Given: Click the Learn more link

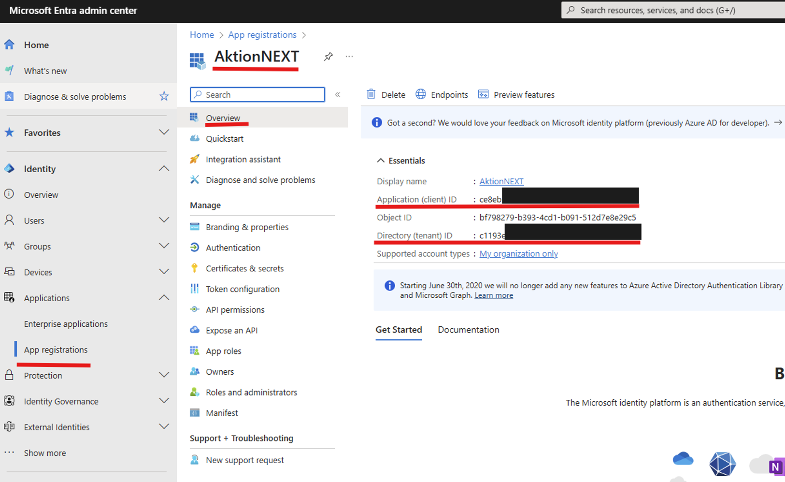Looking at the screenshot, I should point(494,295).
